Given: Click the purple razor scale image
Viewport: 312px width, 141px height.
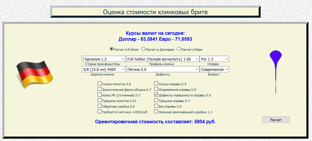Looking at the screenshot, I should (x=275, y=71).
